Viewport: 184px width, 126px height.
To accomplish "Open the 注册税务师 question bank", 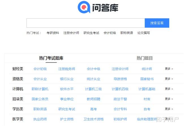I will click(x=67, y=69).
